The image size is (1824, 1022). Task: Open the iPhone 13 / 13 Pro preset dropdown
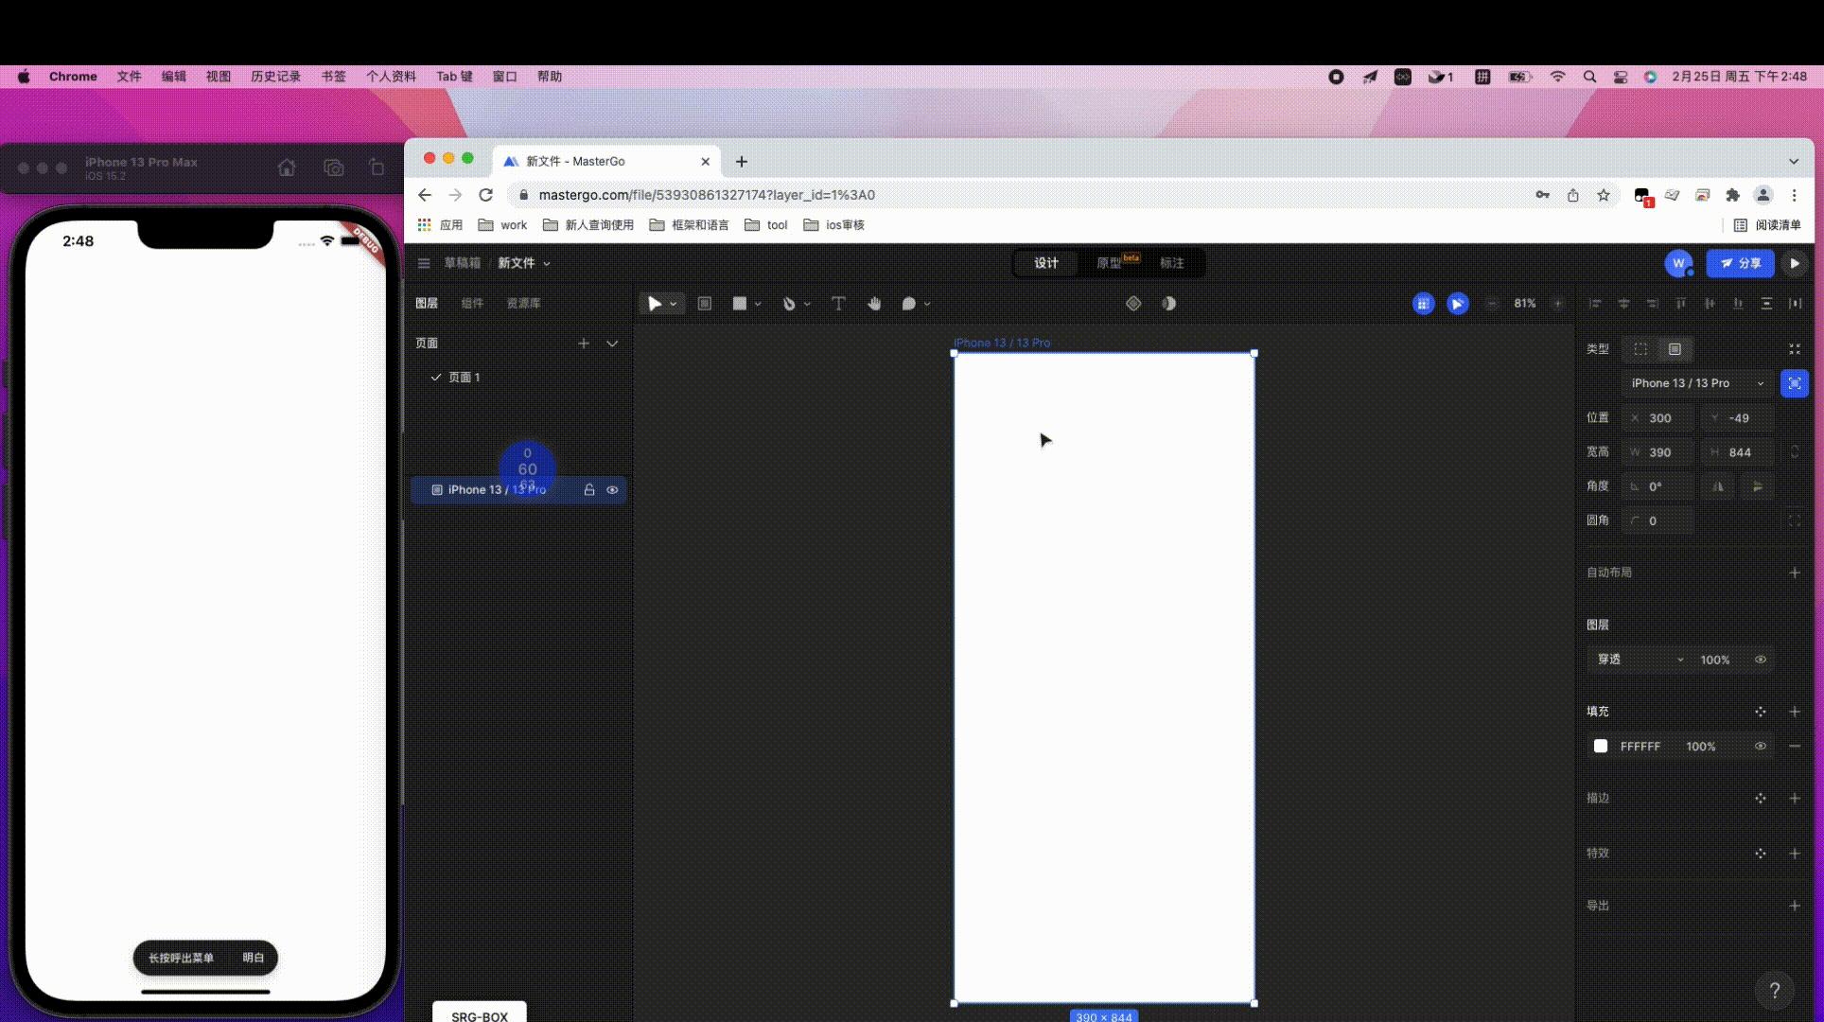1693,383
